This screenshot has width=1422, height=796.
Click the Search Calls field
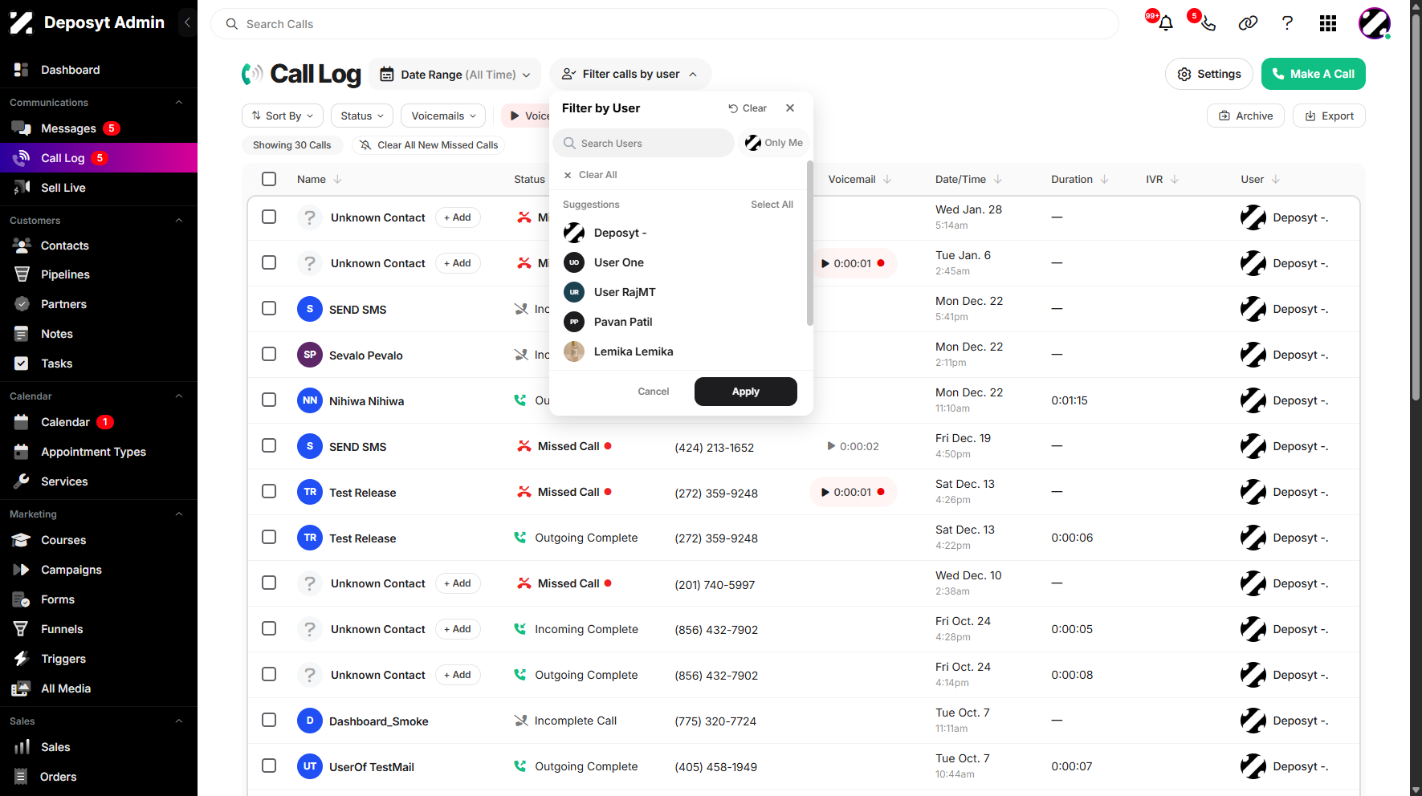[665, 24]
